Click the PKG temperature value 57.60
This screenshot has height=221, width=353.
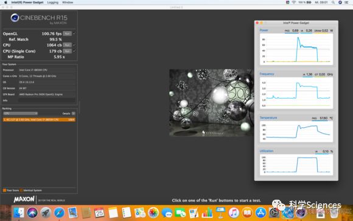pos(324,118)
